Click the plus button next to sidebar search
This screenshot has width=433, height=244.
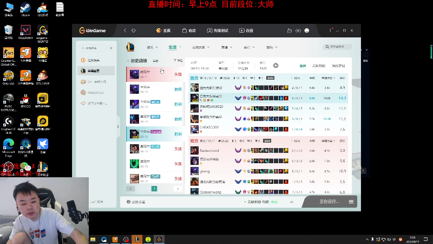111,48
